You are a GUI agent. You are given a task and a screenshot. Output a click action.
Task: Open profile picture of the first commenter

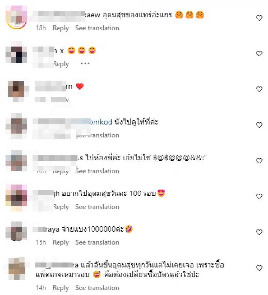tap(17, 17)
